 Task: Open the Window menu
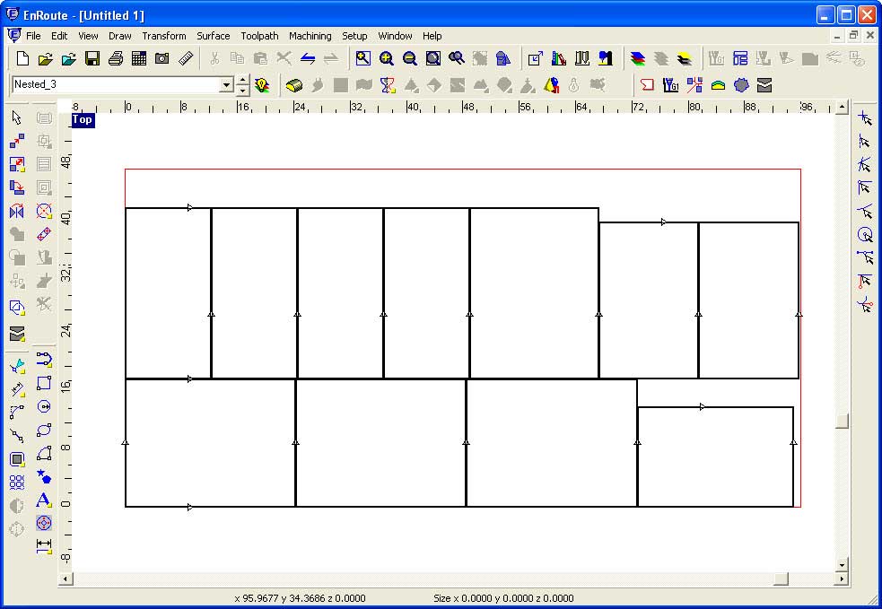click(x=395, y=35)
